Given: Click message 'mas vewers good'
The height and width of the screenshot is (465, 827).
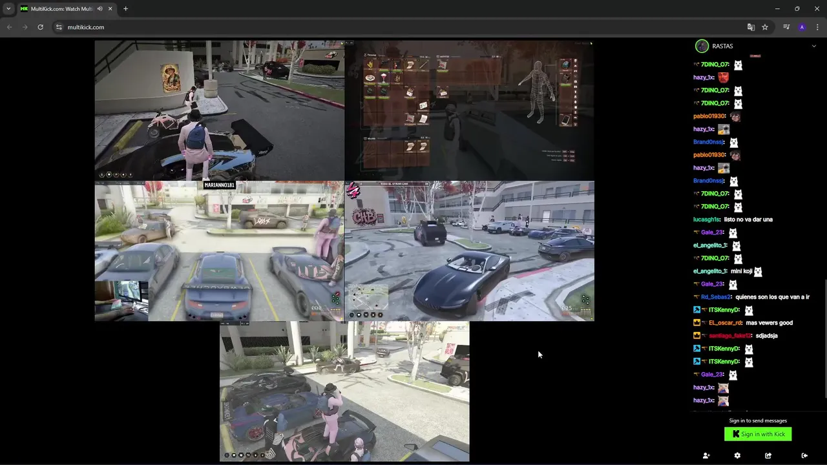Looking at the screenshot, I should (x=769, y=323).
